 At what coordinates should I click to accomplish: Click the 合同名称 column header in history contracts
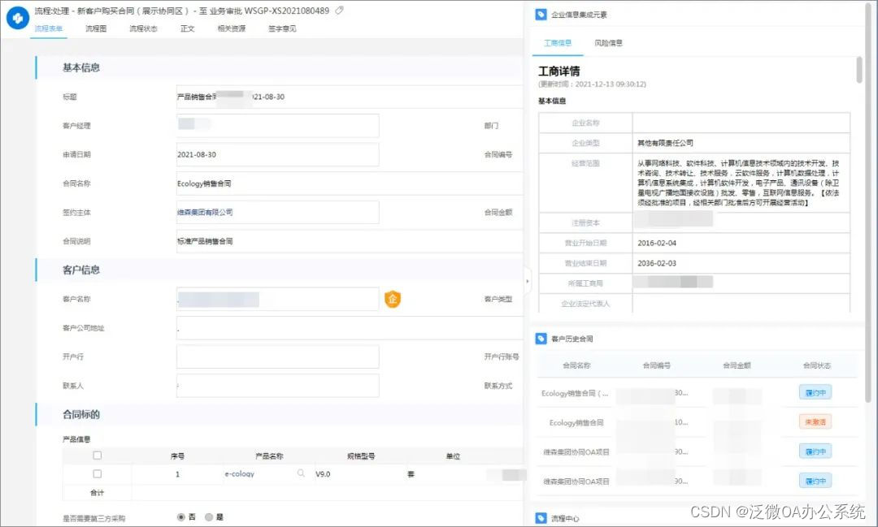point(576,365)
